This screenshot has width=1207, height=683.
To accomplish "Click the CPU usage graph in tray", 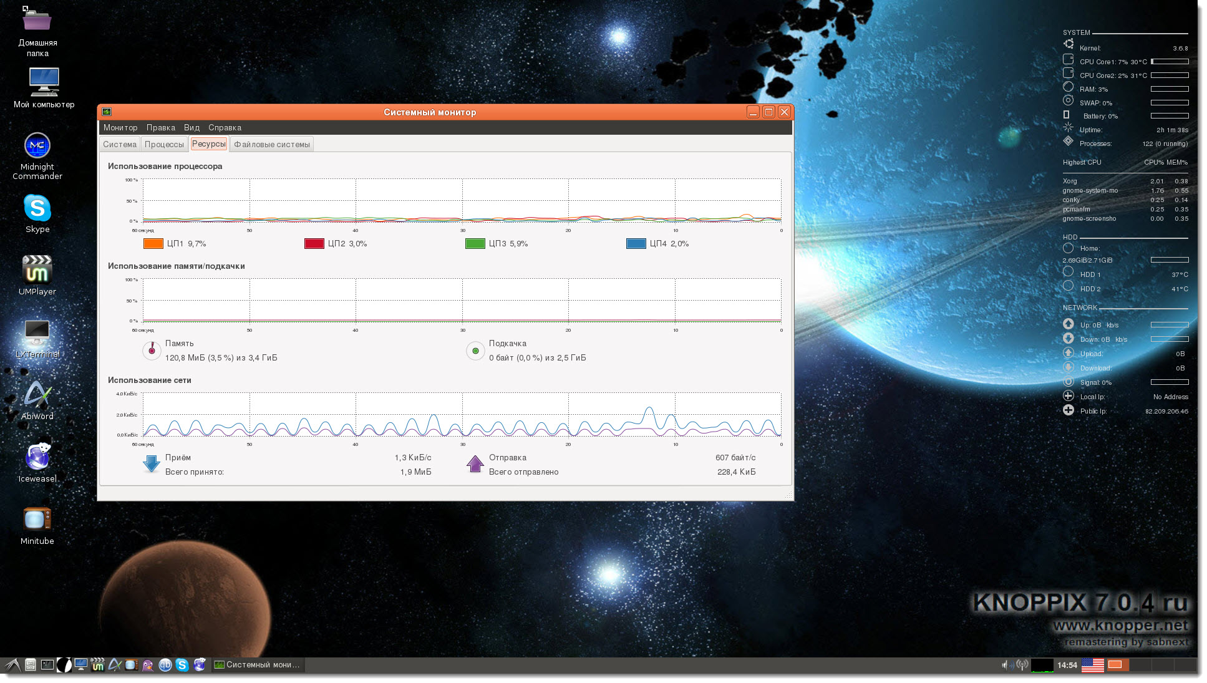I will click(1042, 665).
